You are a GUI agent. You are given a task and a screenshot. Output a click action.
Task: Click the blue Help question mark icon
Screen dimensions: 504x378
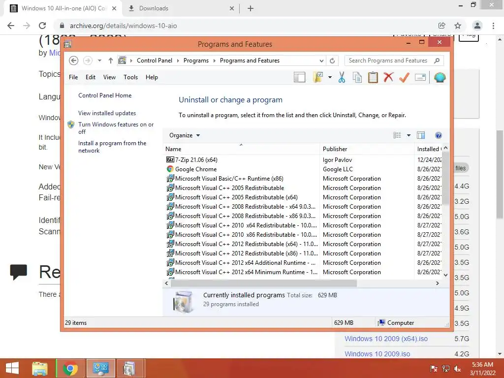pos(439,135)
